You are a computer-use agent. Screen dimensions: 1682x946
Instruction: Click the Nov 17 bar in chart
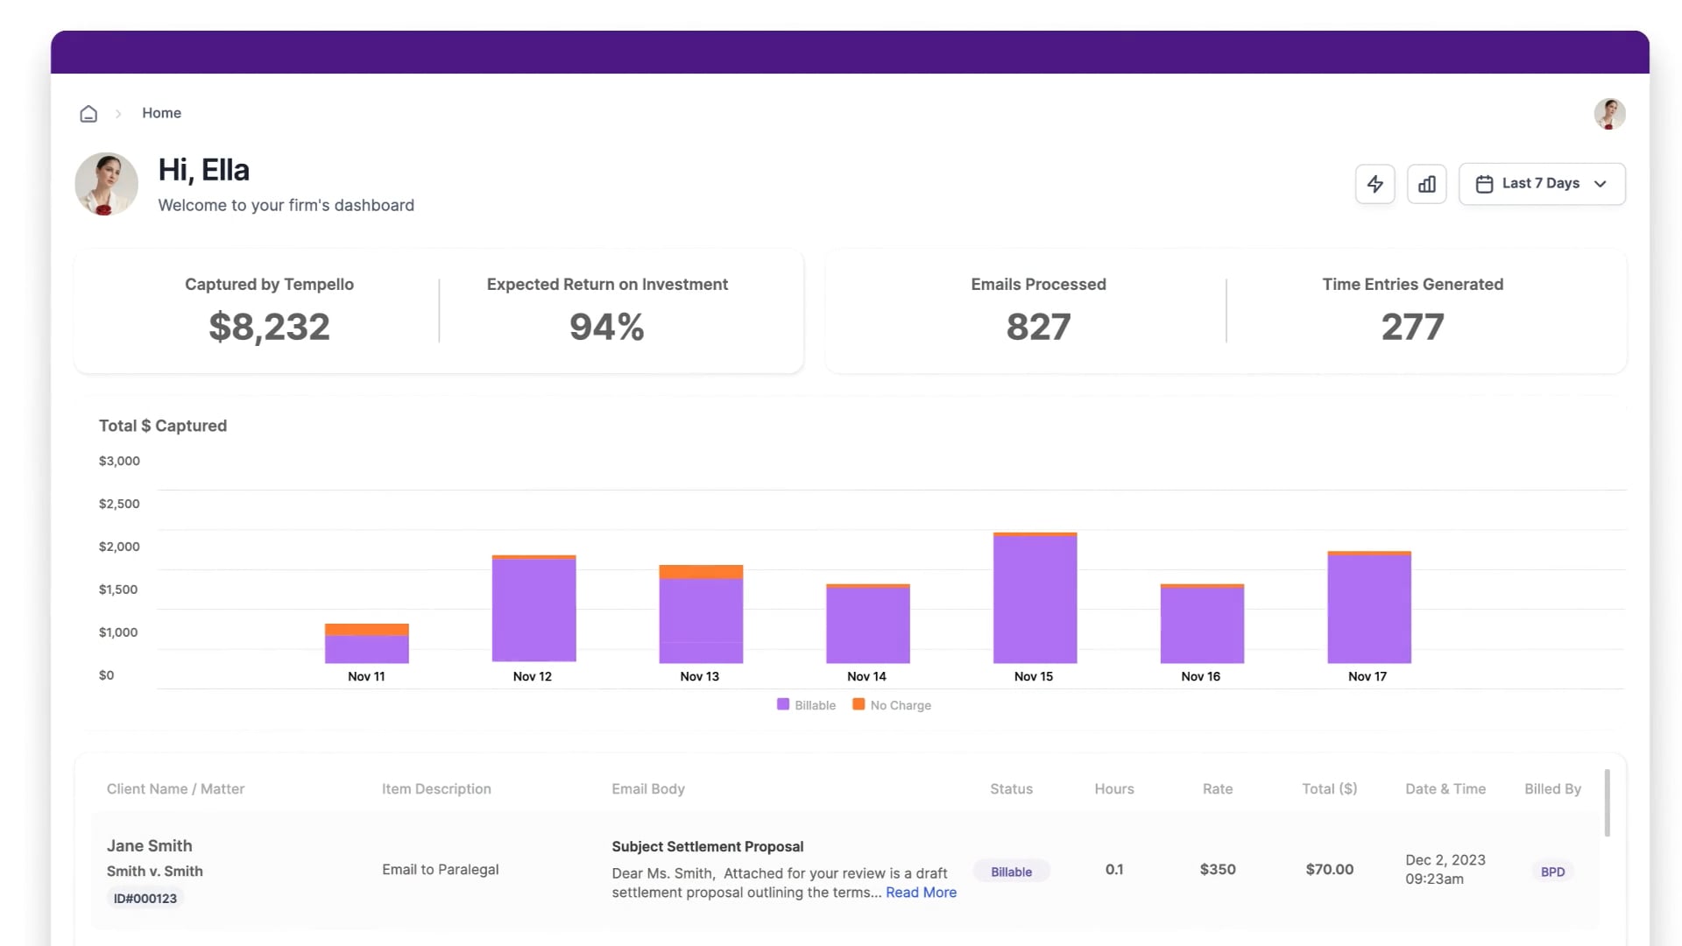tap(1369, 607)
